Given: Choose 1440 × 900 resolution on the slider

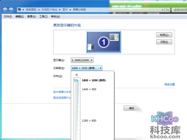Looking at the screenshot, I should coord(89,89).
